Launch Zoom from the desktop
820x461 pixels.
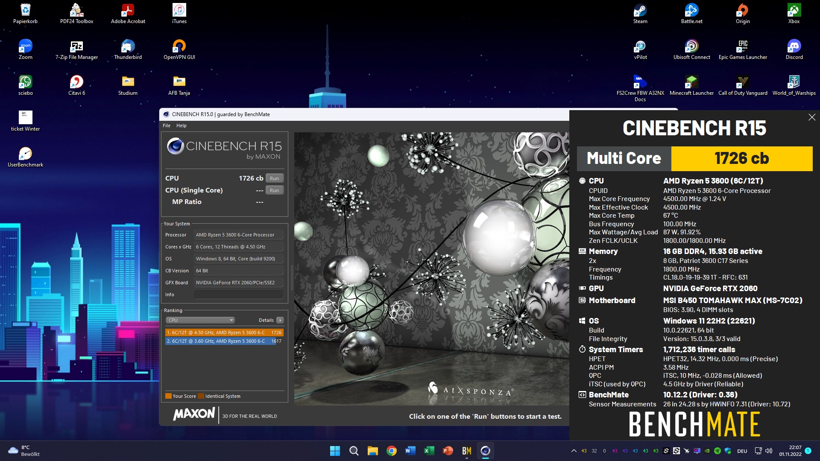click(x=25, y=49)
